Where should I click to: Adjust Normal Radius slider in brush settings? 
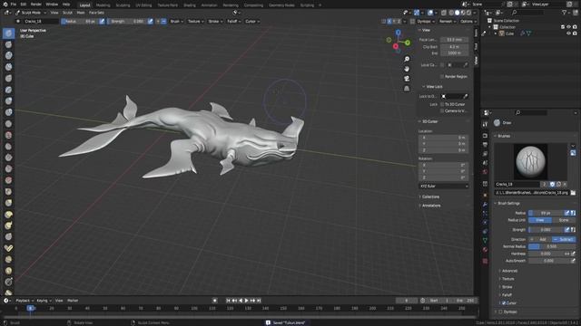(552, 246)
